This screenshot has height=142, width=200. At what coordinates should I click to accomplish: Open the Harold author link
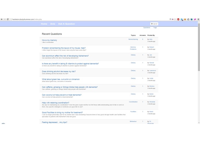coord(152,63)
